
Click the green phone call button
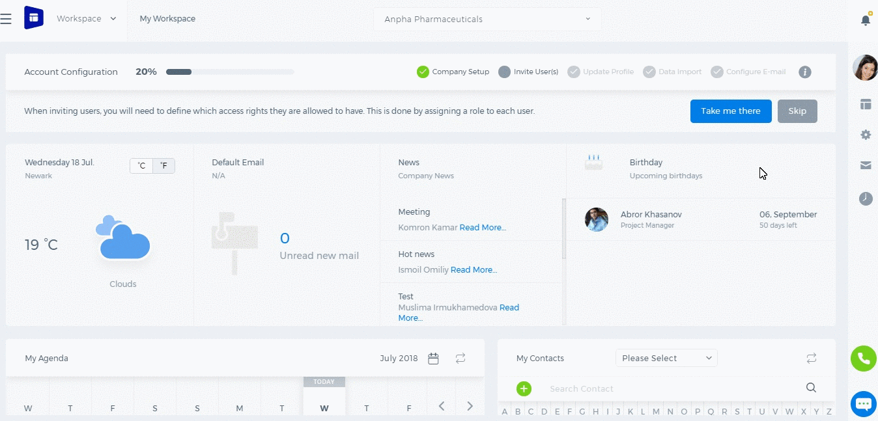point(864,359)
